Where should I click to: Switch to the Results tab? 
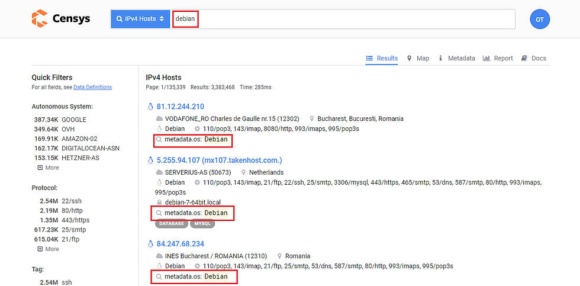pyautogui.click(x=382, y=58)
